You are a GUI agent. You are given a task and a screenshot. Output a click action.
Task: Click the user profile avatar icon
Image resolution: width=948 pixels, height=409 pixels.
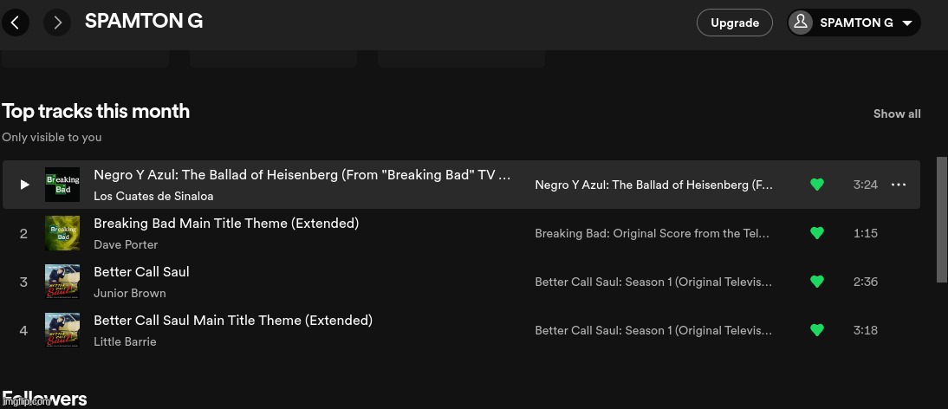(x=802, y=23)
